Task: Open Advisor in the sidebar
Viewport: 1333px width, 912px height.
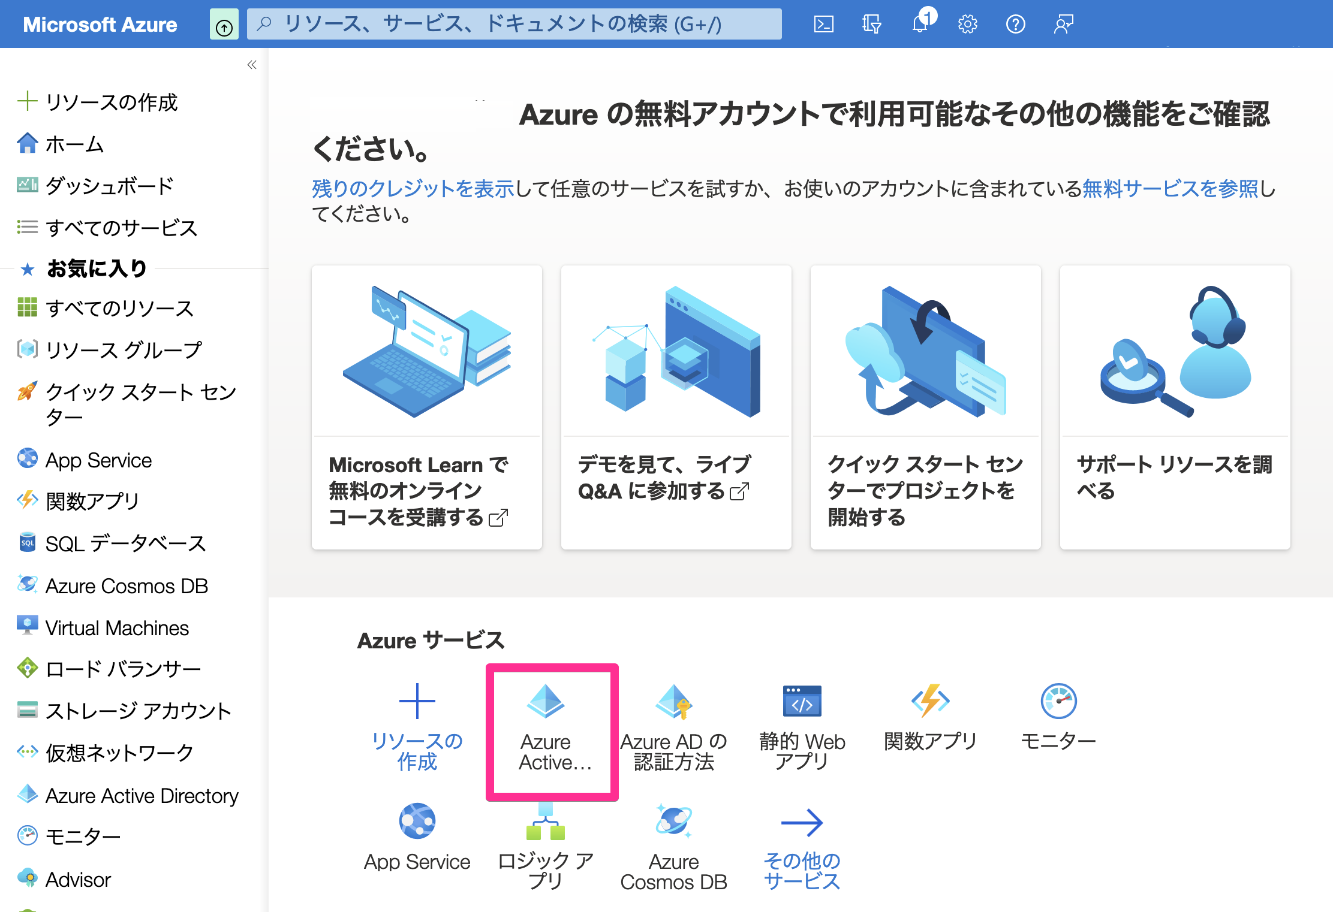Action: point(64,879)
